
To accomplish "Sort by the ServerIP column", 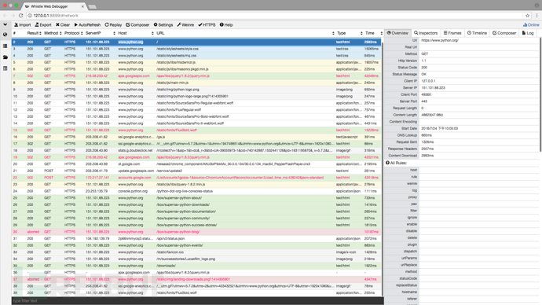I will (x=101, y=33).
